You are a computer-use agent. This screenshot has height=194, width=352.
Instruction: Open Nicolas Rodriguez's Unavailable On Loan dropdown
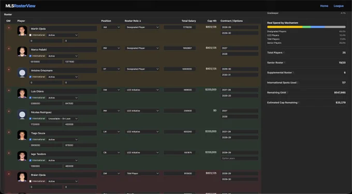[63, 119]
